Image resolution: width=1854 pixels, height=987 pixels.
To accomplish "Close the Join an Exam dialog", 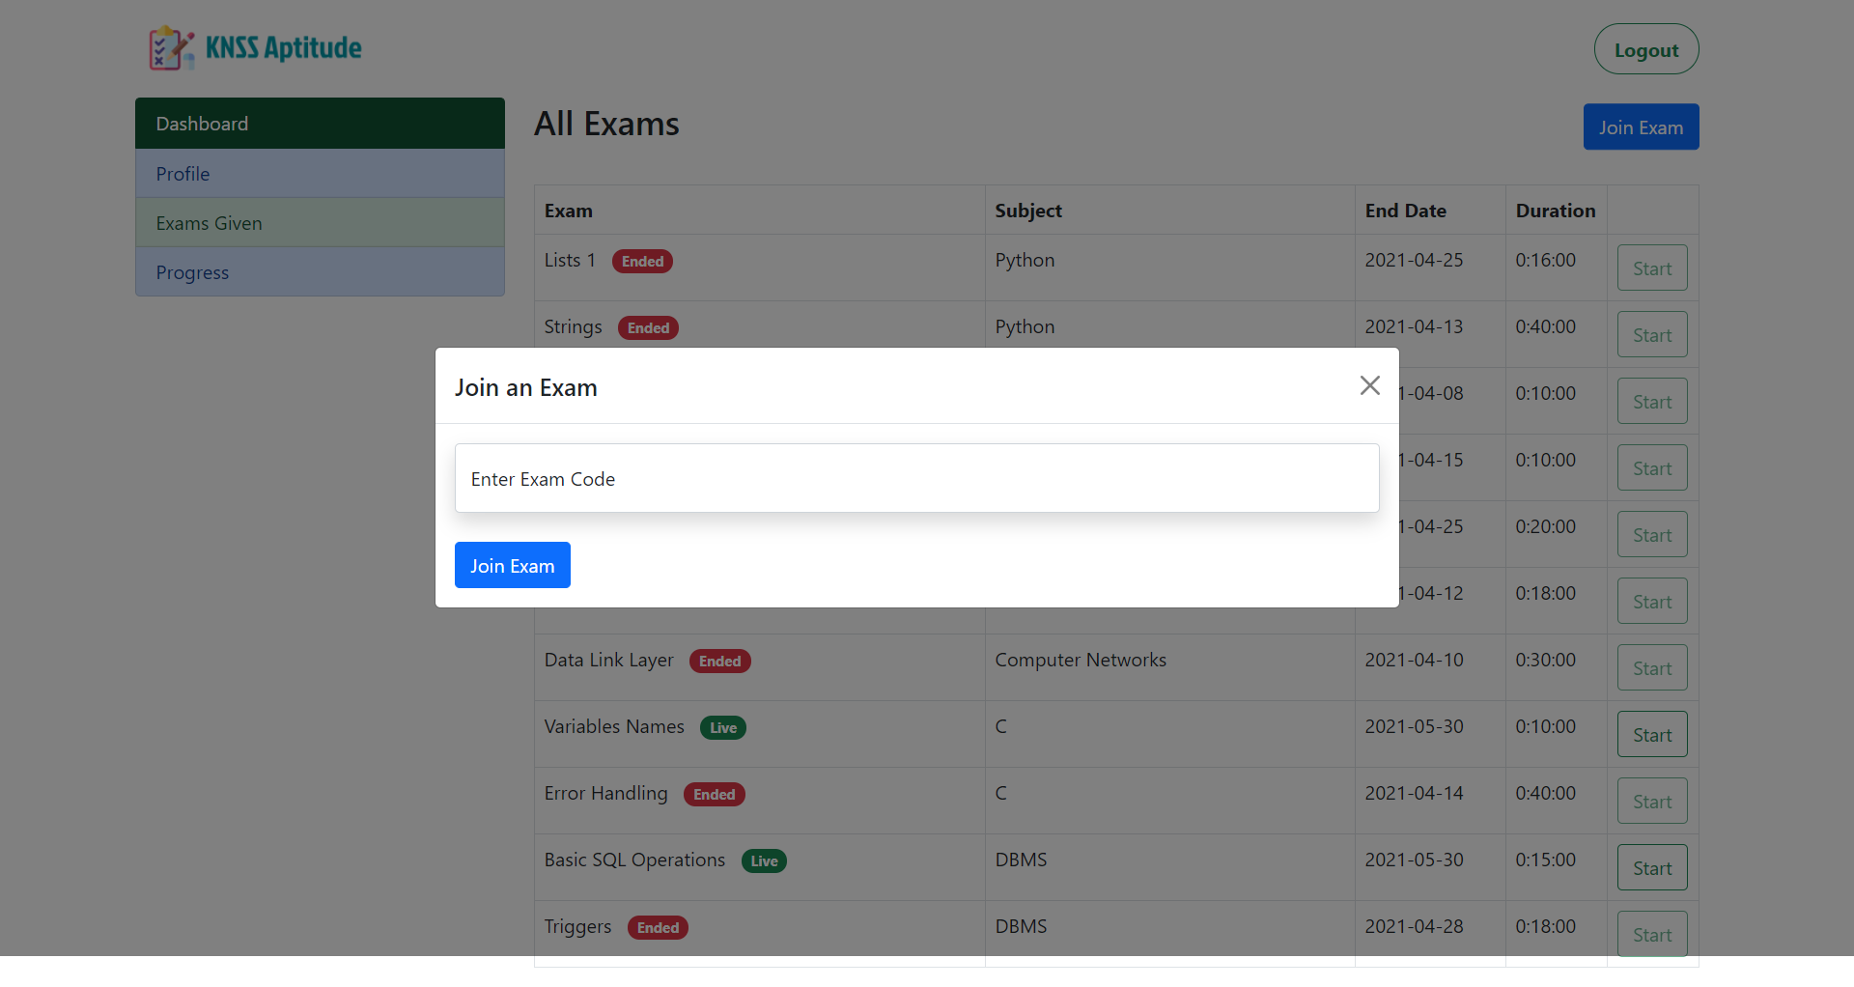I will (x=1369, y=385).
